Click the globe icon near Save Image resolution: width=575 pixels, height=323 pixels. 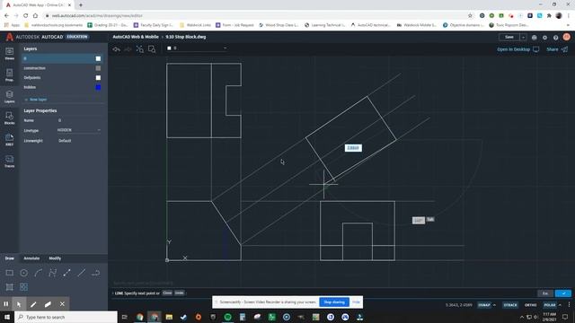[x=535, y=38]
